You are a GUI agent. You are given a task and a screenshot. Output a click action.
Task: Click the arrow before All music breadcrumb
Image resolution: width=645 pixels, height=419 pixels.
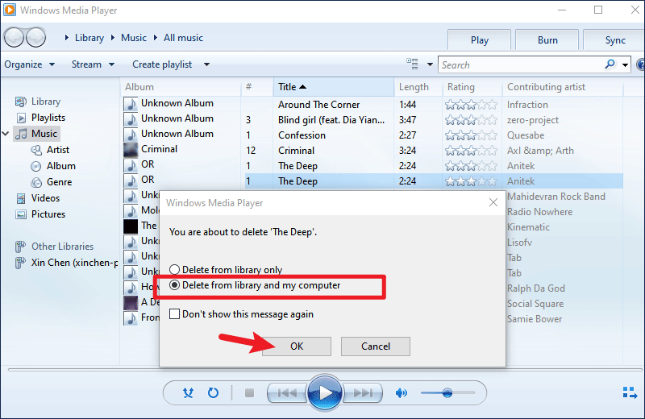click(x=156, y=38)
